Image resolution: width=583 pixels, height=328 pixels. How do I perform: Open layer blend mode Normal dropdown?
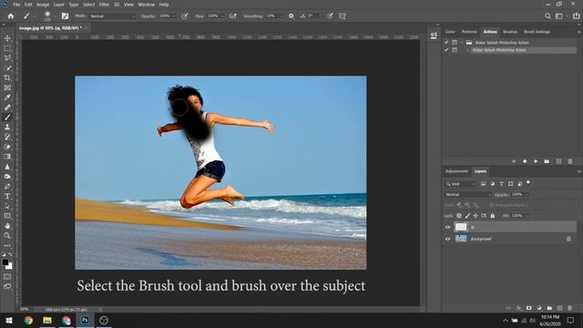(x=468, y=194)
